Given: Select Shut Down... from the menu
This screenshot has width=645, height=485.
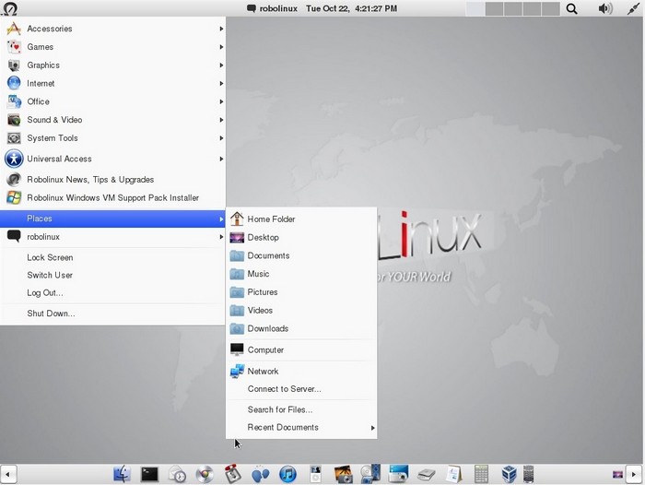Looking at the screenshot, I should coord(112,313).
